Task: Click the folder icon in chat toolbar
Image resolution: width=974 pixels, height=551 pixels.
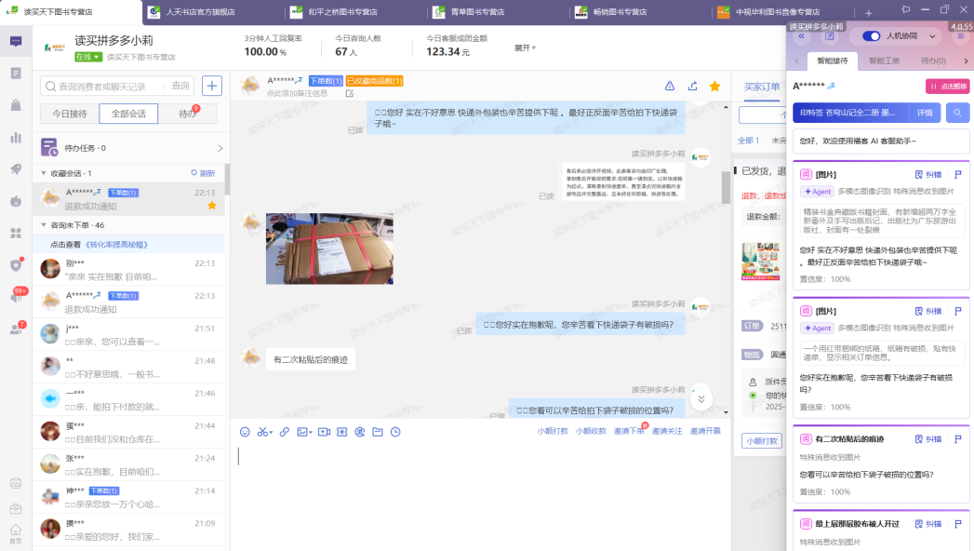Action: (x=377, y=432)
